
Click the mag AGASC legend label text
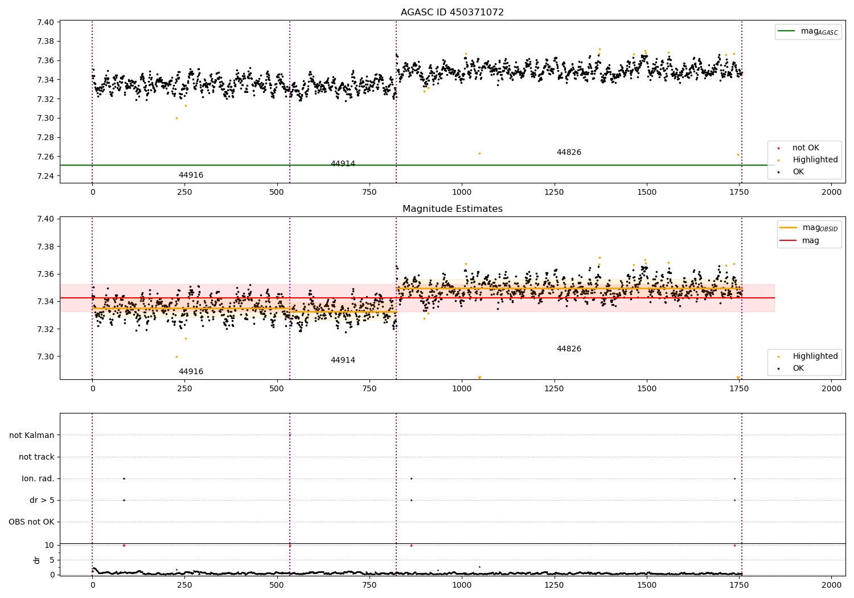coord(819,32)
